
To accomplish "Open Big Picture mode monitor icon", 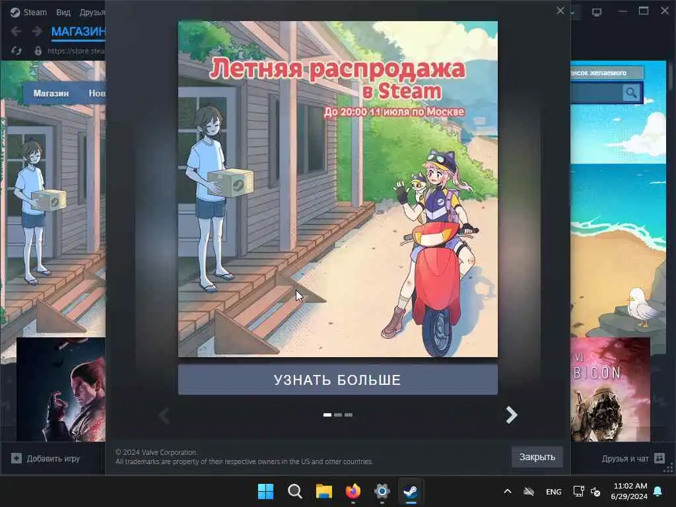I will click(597, 12).
